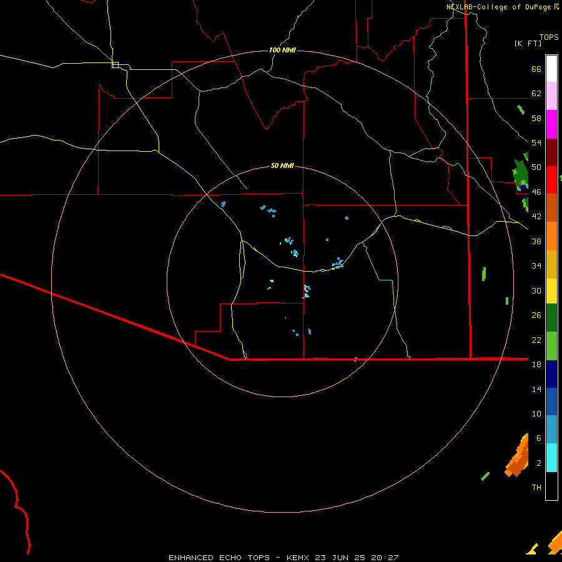
Task: Click the dark green legend swatch
Action: [551, 317]
